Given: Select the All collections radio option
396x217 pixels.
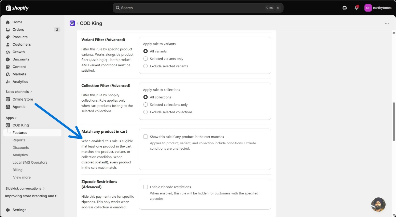Looking at the screenshot, I should click(145, 97).
